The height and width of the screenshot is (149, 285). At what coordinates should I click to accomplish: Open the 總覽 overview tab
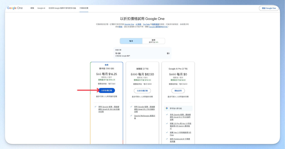32,8
